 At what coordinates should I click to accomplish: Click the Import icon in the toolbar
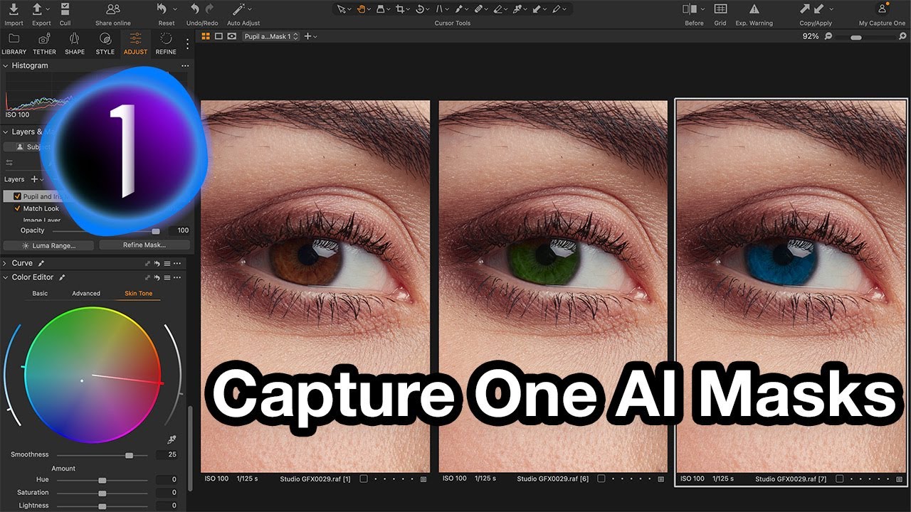pyautogui.click(x=14, y=9)
